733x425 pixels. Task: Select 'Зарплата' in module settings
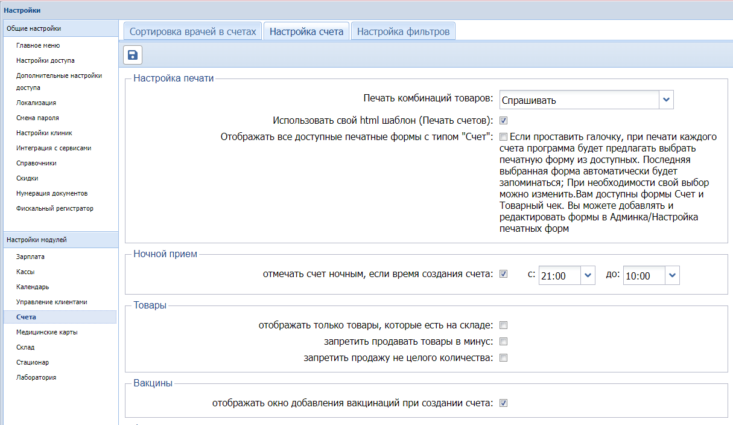(x=31, y=257)
